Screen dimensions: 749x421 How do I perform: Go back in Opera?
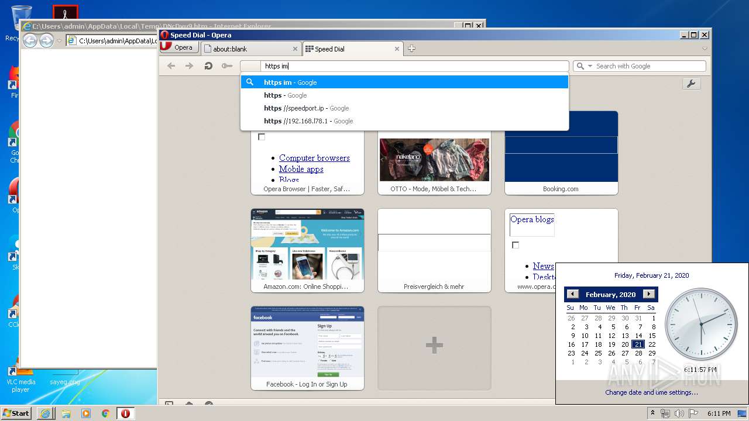click(171, 66)
